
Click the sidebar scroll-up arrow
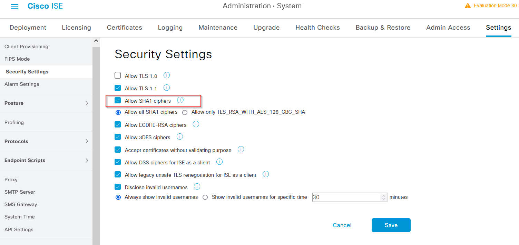click(96, 41)
